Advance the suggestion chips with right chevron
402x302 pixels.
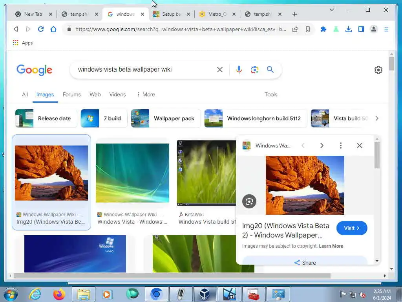(377, 118)
